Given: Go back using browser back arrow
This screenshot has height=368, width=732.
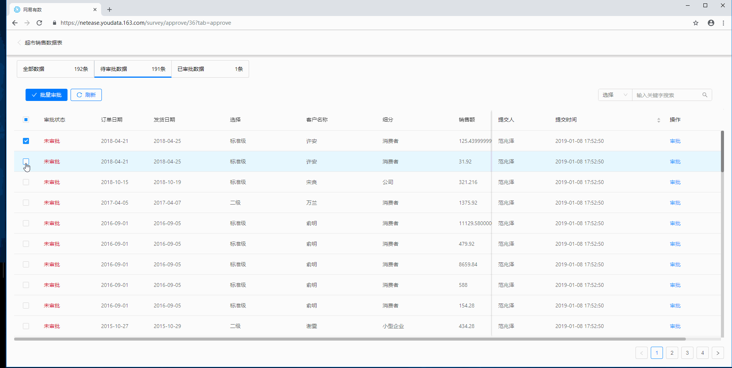Looking at the screenshot, I should coord(15,23).
